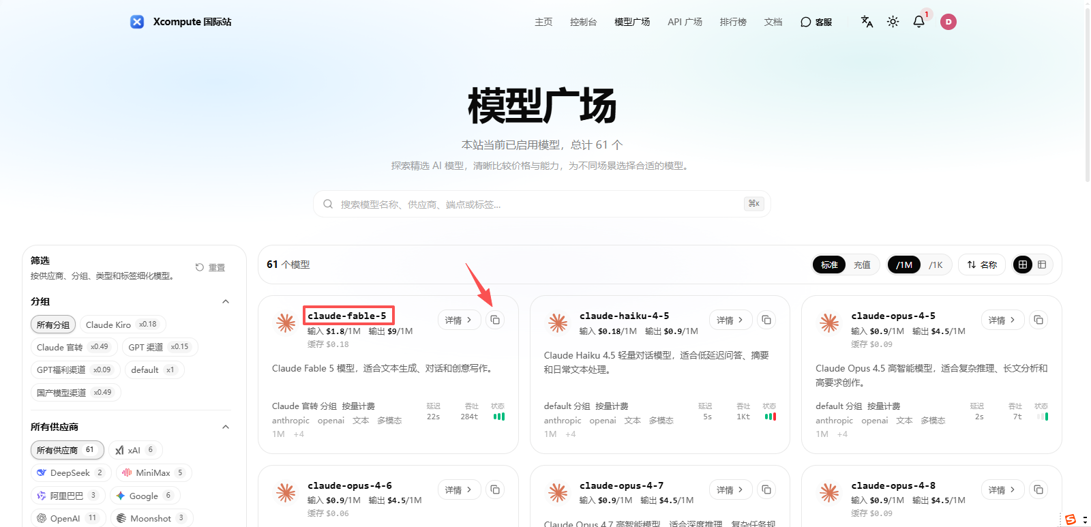Copy the claude-opus-4-7 model name

click(x=766, y=490)
